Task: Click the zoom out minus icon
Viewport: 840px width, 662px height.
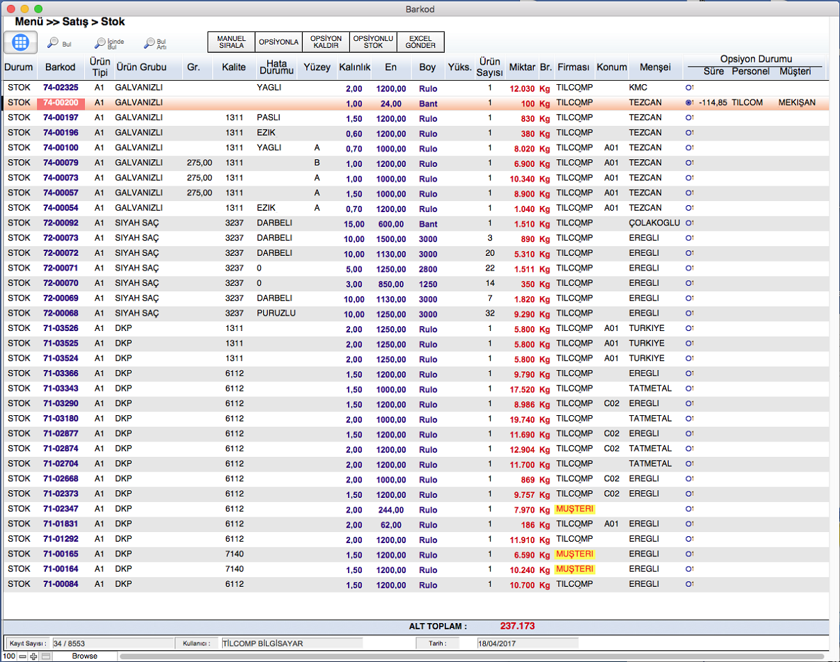Action: pyautogui.click(x=23, y=656)
